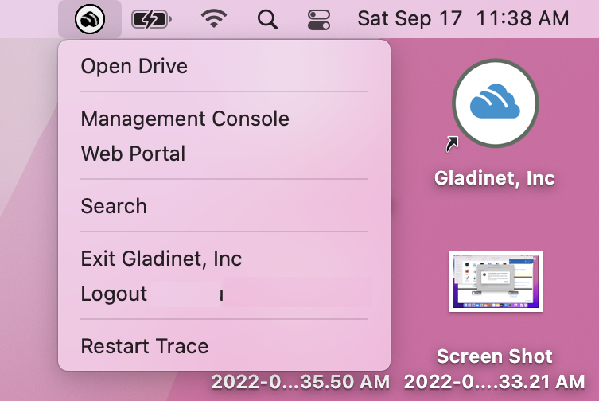Click the Screen Shot 33.21 AM file label
This screenshot has width=599, height=401.
tap(494, 368)
